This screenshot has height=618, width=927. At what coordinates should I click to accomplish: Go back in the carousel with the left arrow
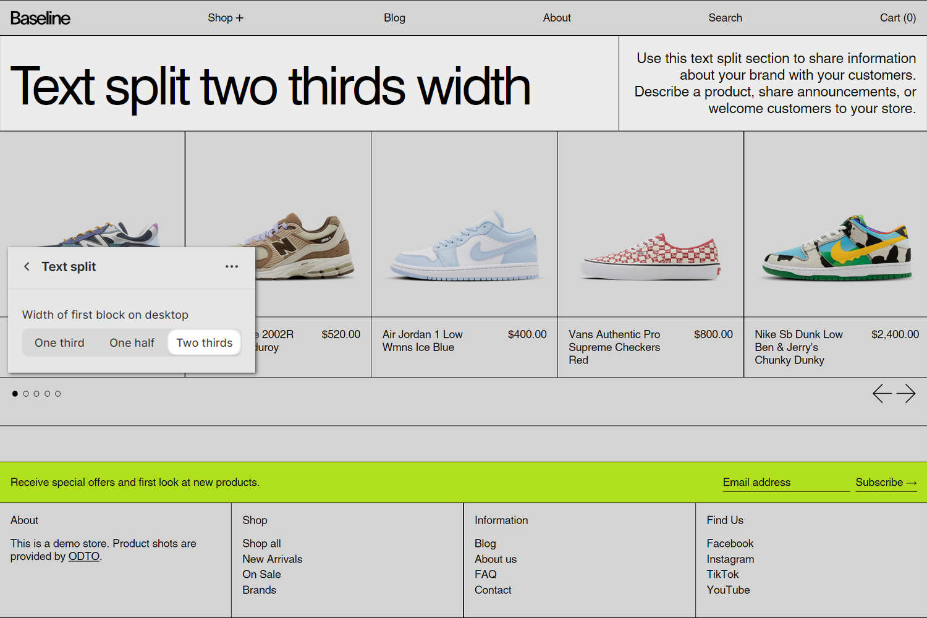[881, 393]
